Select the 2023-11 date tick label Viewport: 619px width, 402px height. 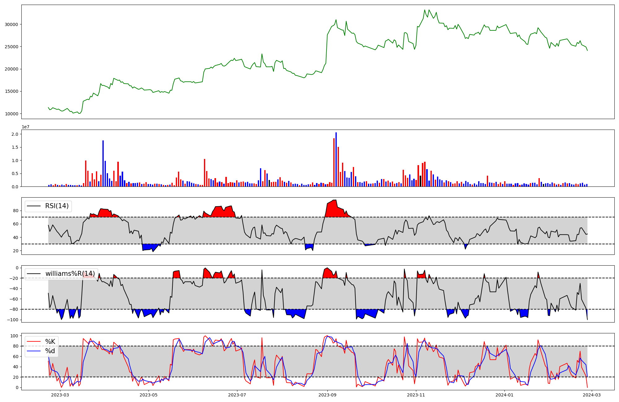[x=416, y=395]
